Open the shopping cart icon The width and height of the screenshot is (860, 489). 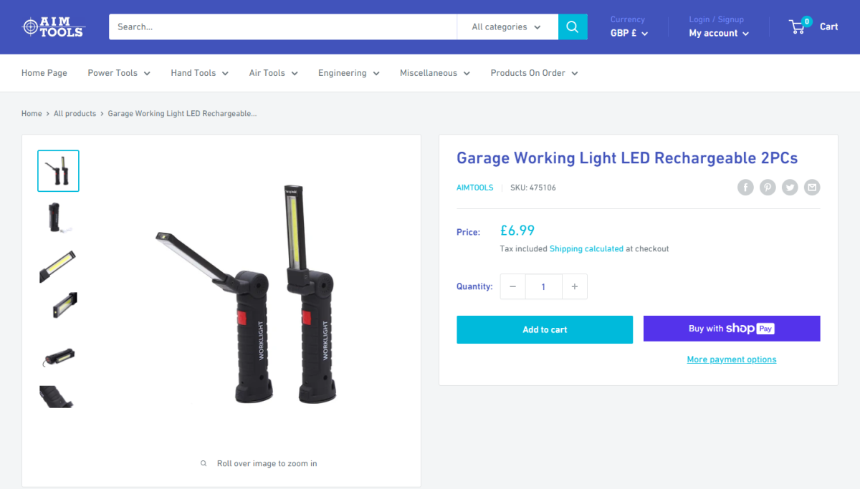click(798, 27)
